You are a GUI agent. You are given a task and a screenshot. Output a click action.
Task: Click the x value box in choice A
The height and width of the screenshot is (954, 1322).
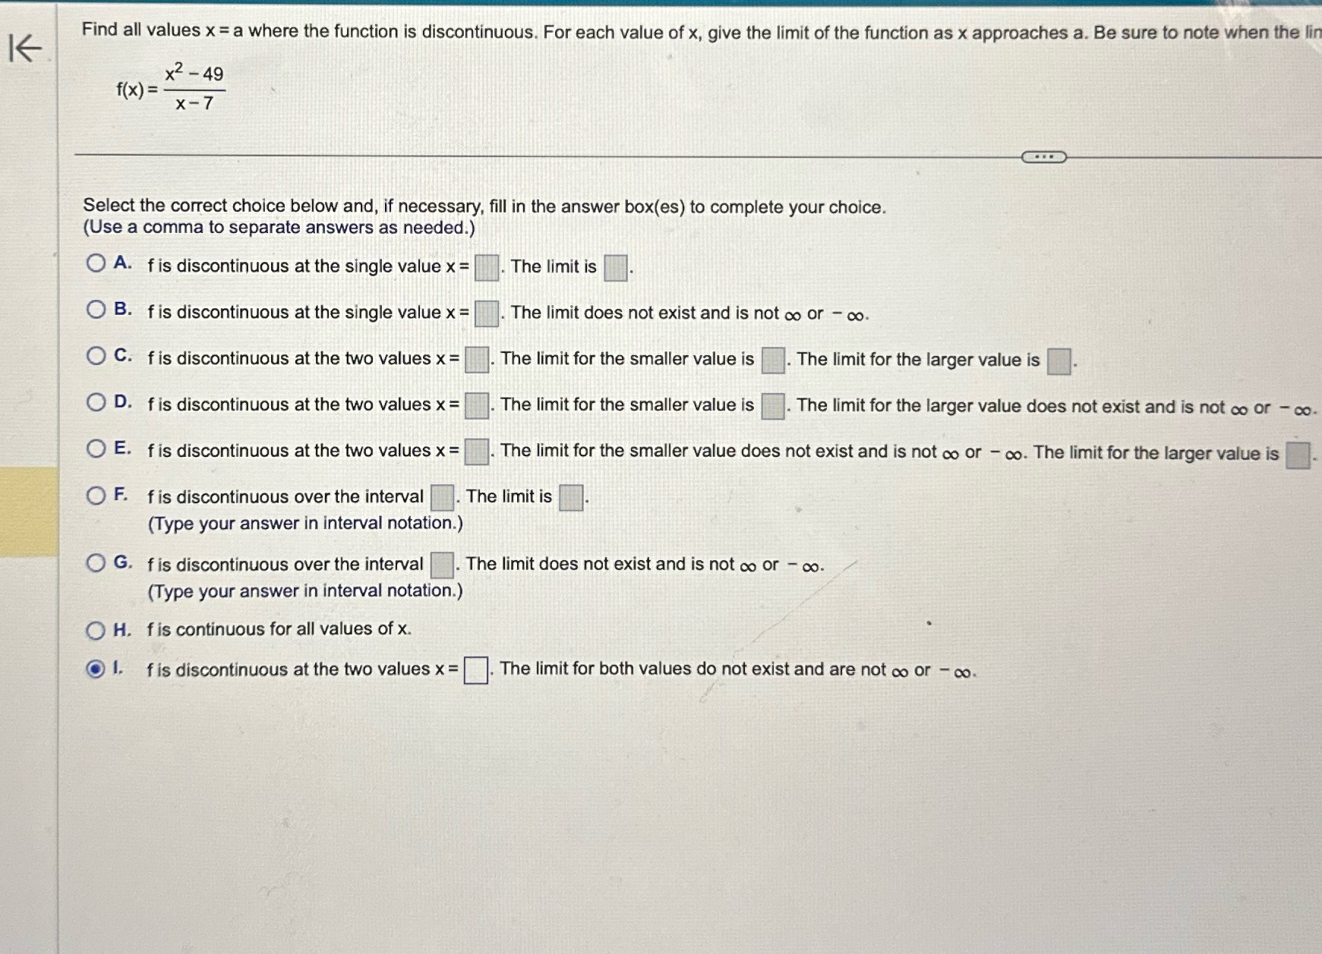coord(486,266)
